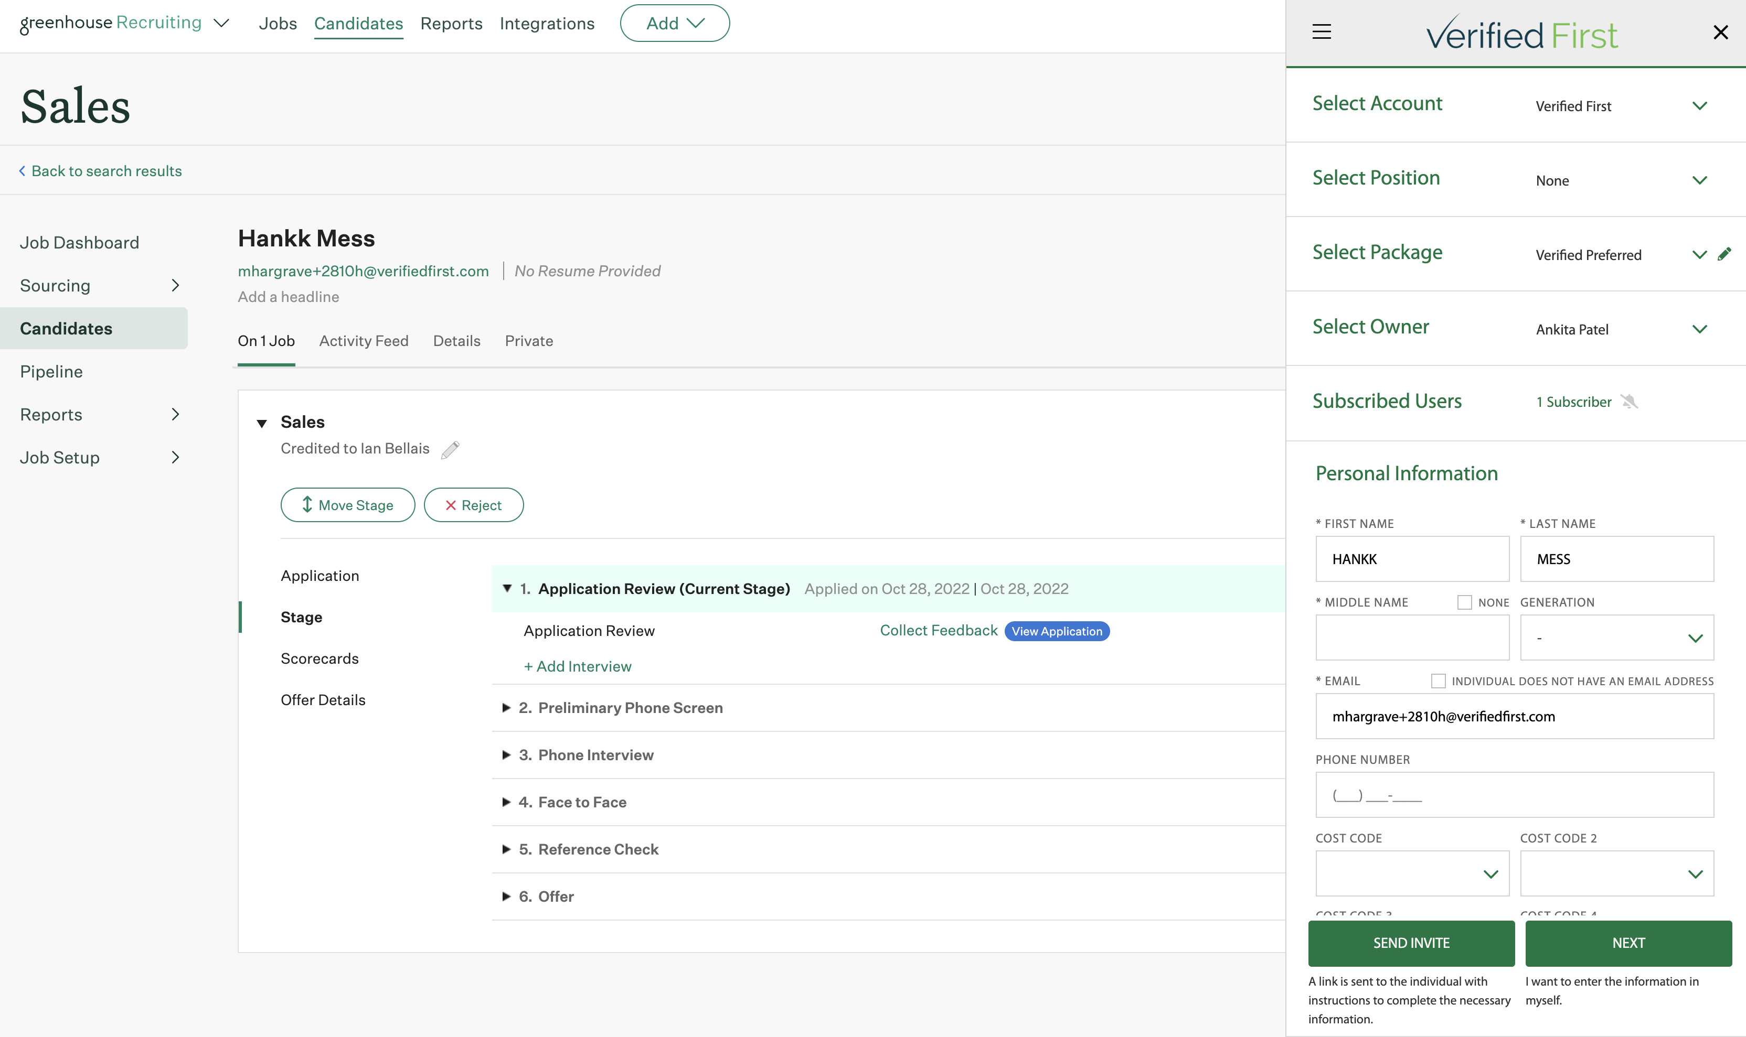The image size is (1746, 1037).
Task: Open the Verified First hamburger menu
Action: [1321, 31]
